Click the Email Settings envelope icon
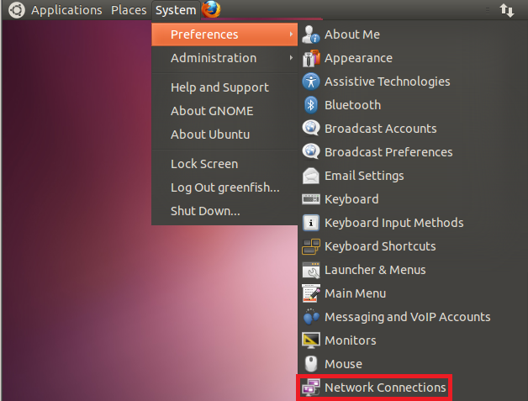Screen dimensions: 528x401 pos(310,176)
